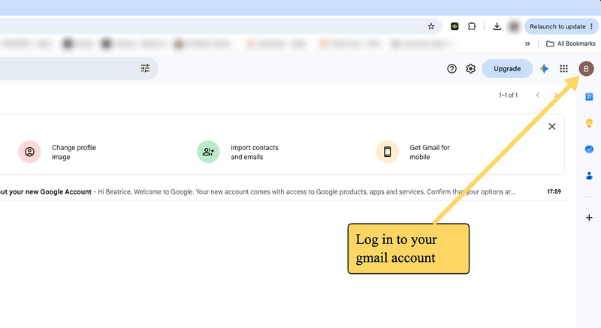The image size is (601, 328).
Task: Open Contacts side panel icon
Action: tap(589, 176)
